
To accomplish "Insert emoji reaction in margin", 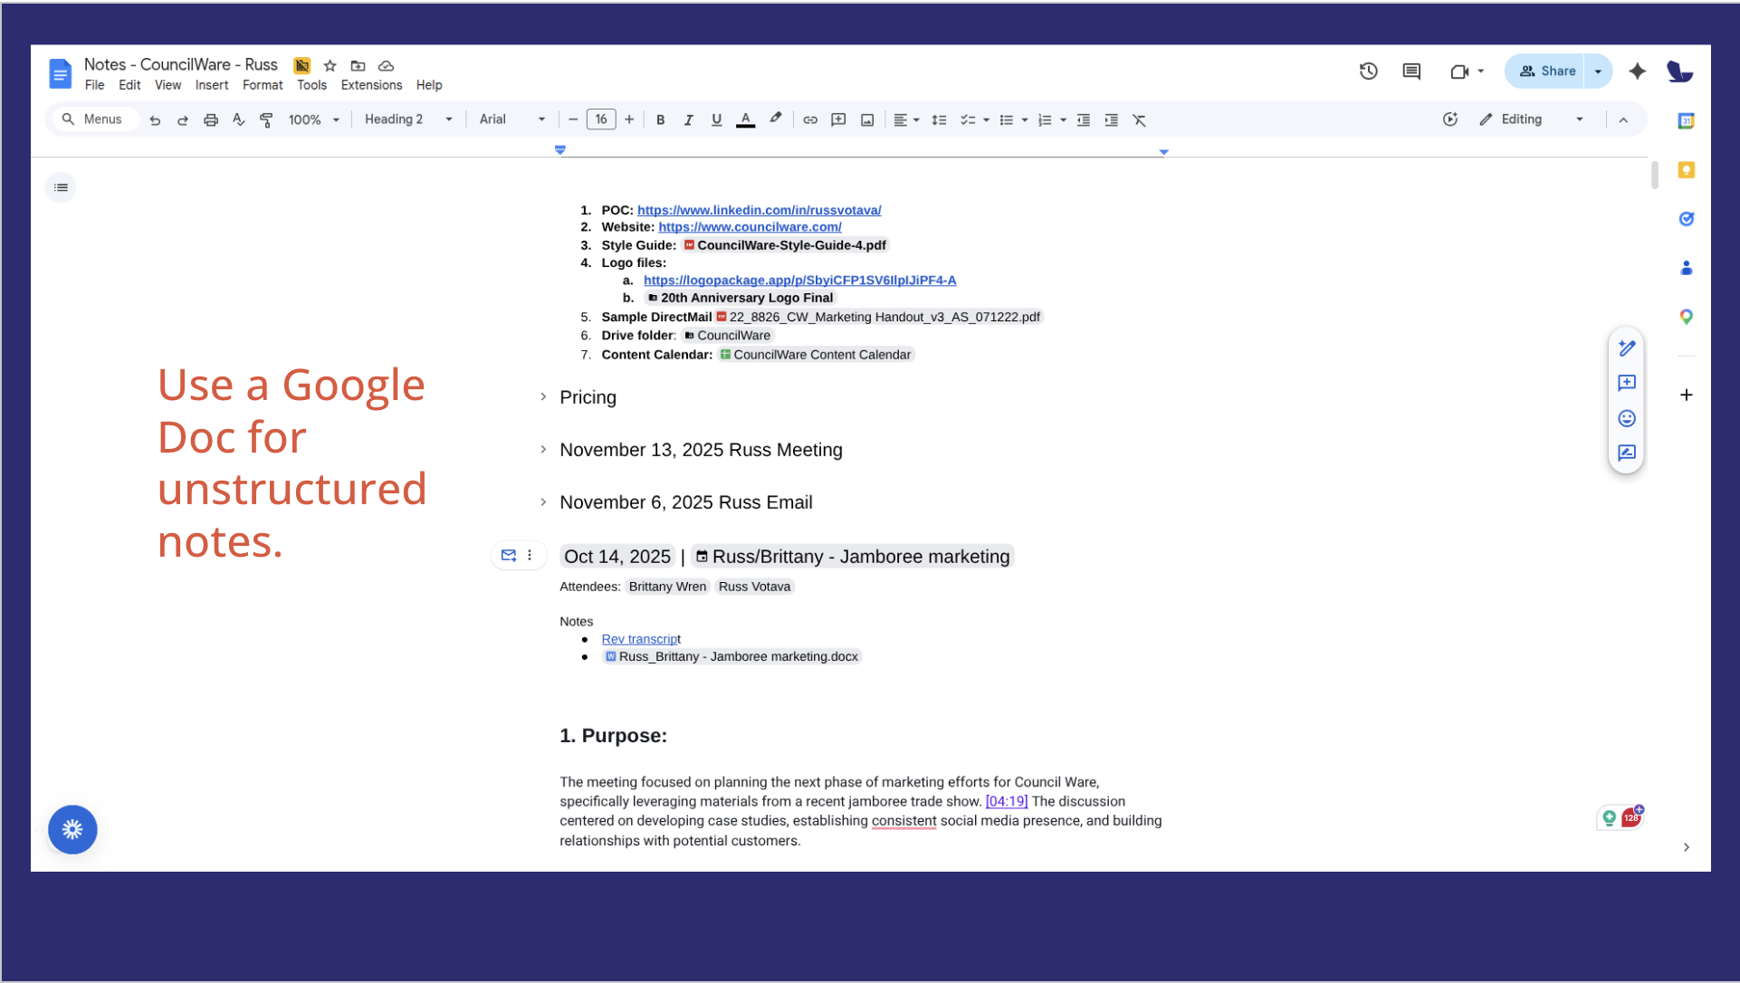I will tap(1627, 418).
